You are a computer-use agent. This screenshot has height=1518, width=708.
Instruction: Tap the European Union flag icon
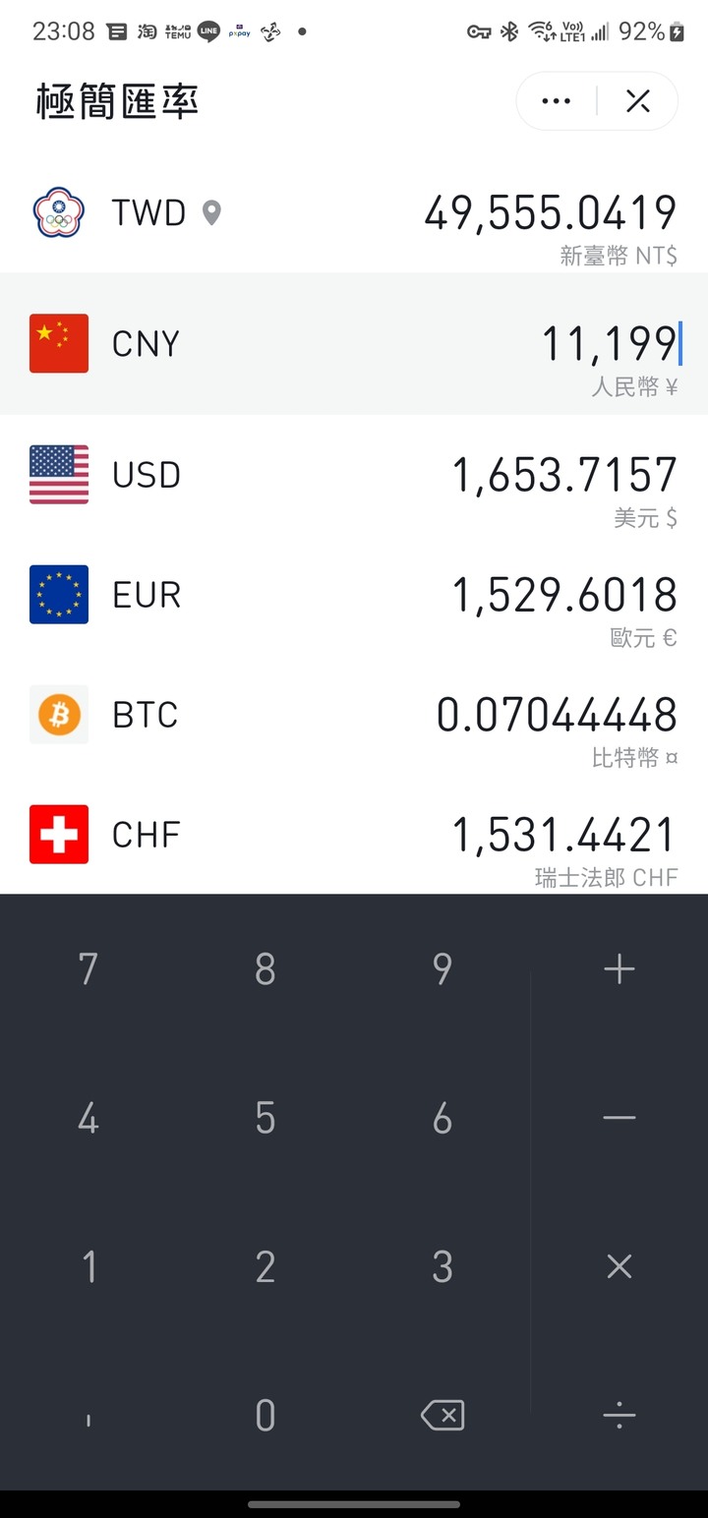click(x=59, y=594)
